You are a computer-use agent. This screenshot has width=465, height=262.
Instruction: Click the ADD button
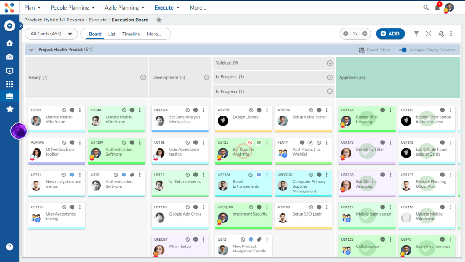[390, 34]
